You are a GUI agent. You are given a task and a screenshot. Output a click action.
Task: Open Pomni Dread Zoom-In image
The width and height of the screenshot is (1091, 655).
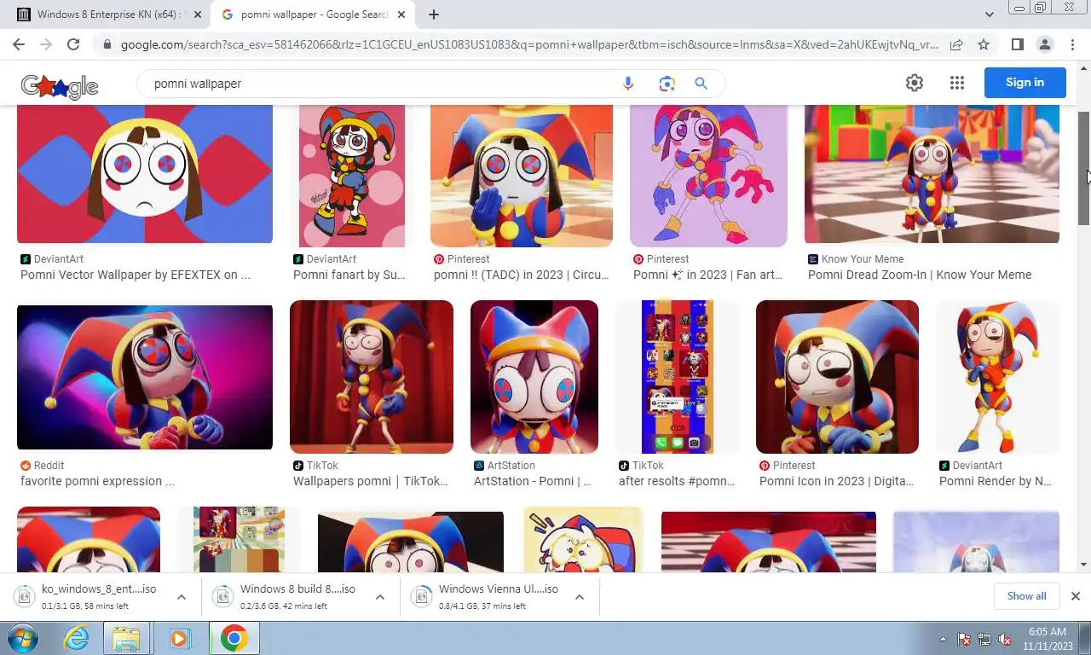click(932, 174)
